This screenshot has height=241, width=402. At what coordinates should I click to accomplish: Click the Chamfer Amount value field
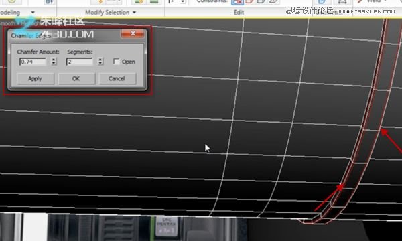tap(33, 62)
